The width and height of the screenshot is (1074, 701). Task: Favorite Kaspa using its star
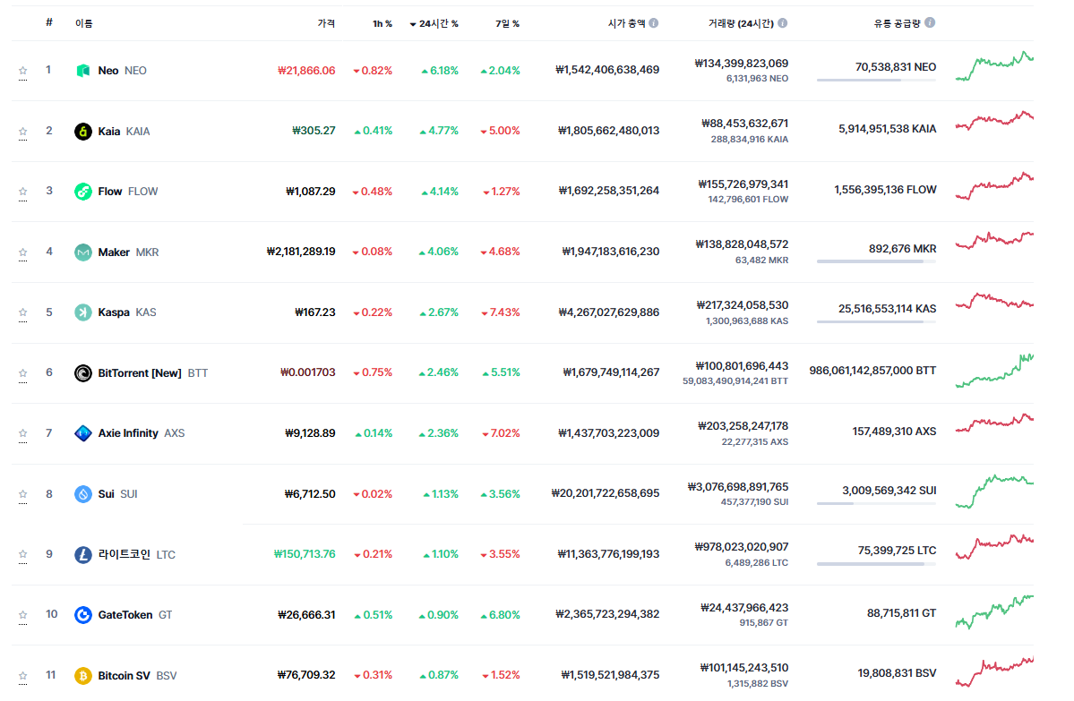coord(22,312)
